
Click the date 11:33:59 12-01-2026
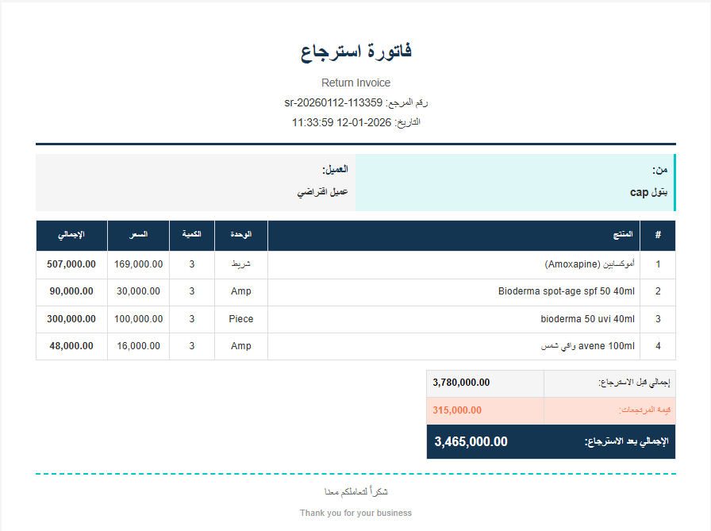click(x=341, y=122)
